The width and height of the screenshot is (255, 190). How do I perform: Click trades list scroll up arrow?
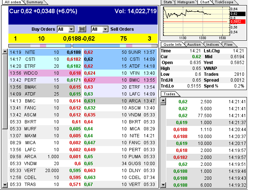[x=163, y=101]
